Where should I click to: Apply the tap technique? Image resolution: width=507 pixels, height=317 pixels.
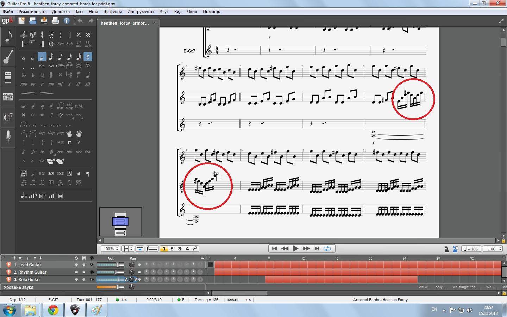[x=42, y=133]
